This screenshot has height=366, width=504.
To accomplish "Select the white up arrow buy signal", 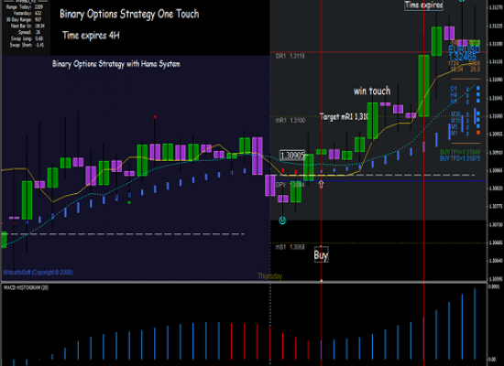I will click(321, 184).
